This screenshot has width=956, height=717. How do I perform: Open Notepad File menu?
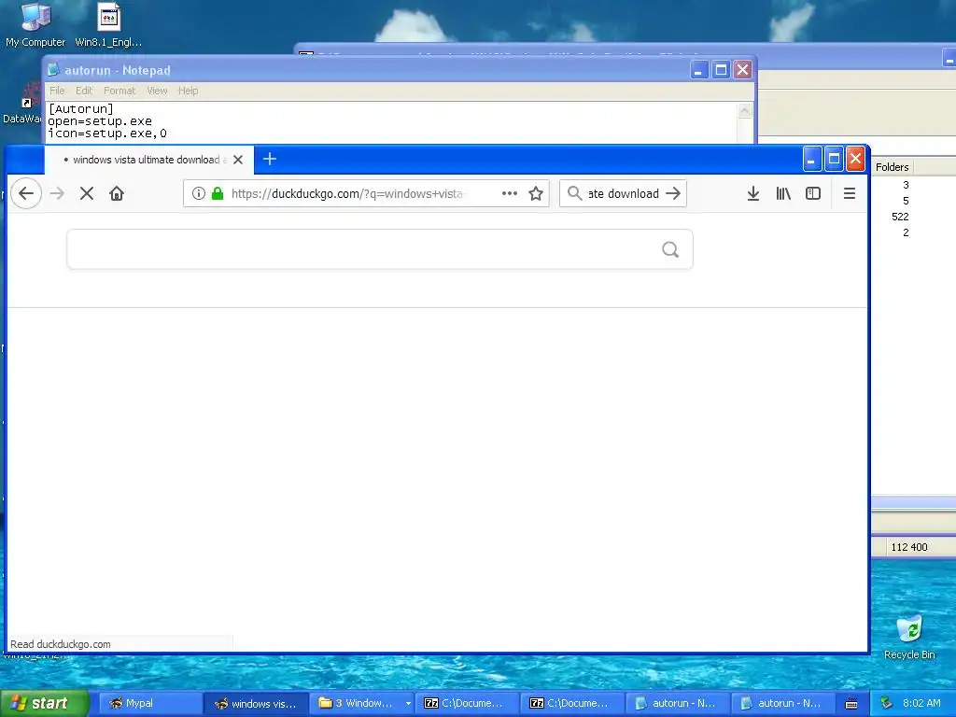57,91
